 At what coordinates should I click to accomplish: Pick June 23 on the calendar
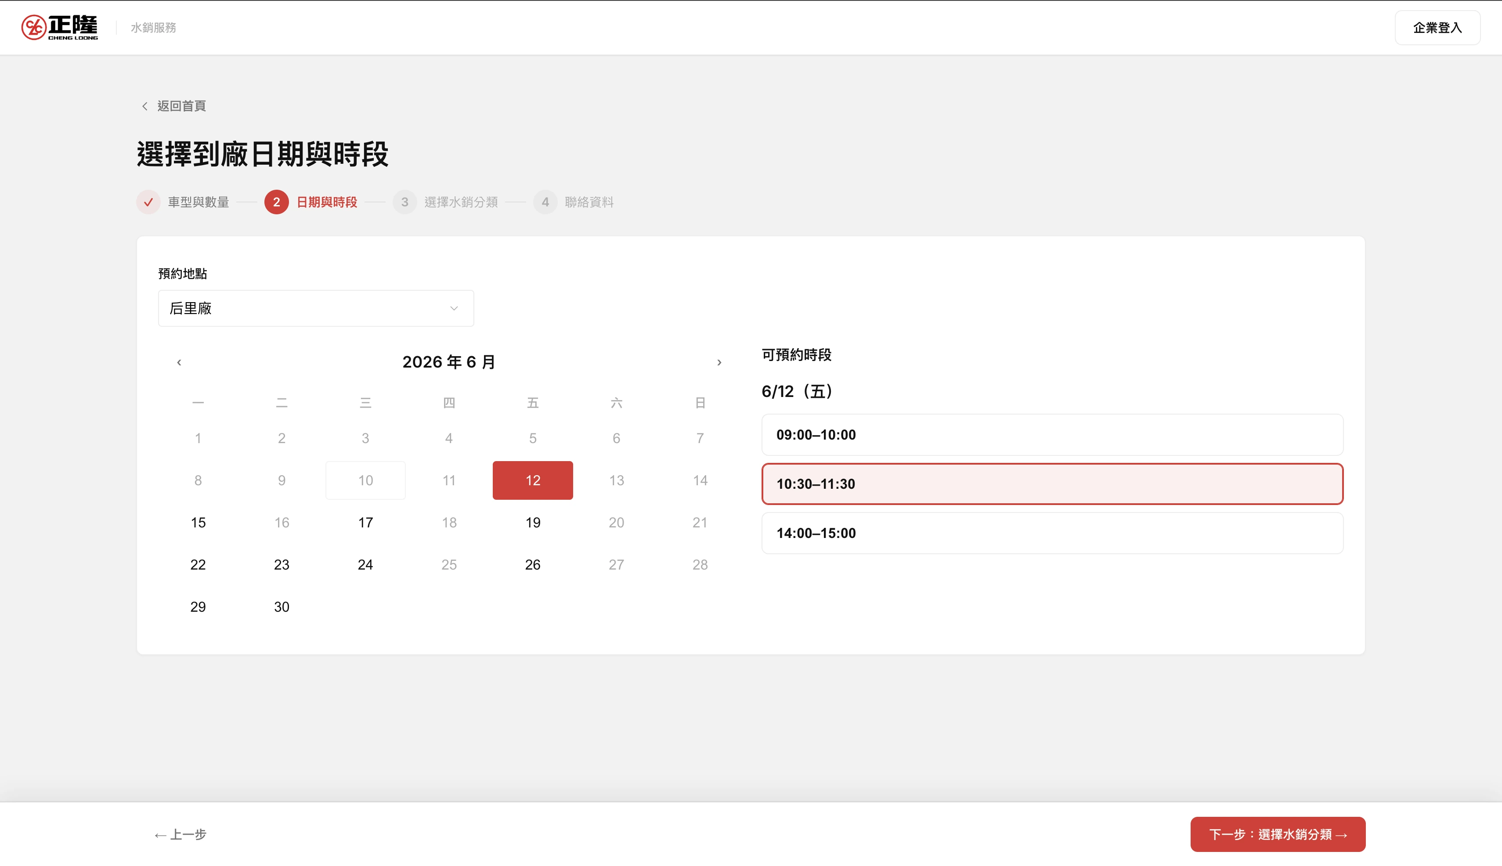pos(282,565)
